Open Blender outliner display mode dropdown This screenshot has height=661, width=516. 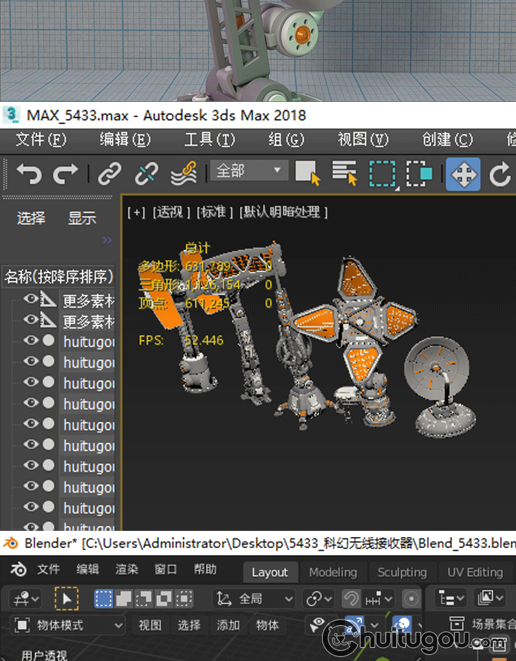[x=489, y=598]
